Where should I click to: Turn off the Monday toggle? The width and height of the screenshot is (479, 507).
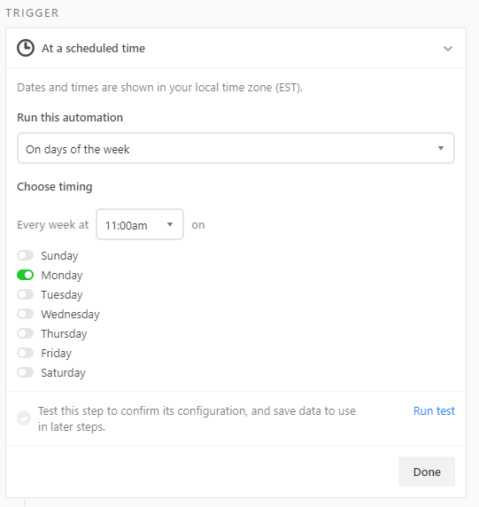25,275
